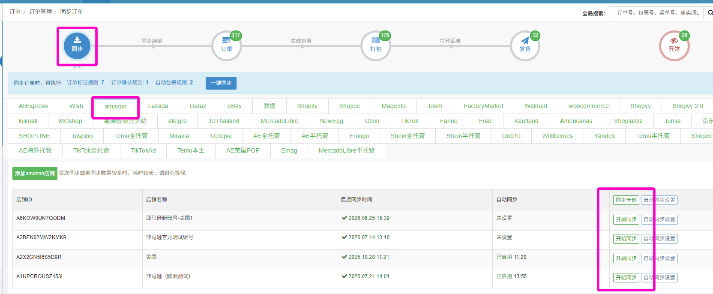
Task: Open the 异常 exceptions step icon
Action: [x=674, y=45]
